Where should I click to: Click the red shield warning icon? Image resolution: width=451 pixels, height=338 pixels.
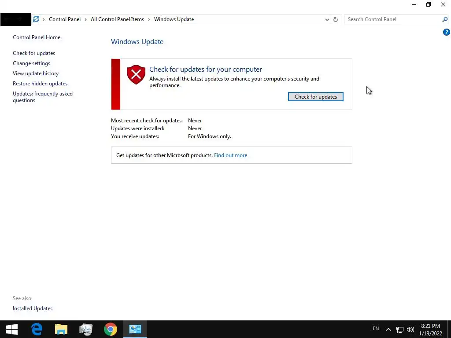pyautogui.click(x=136, y=74)
